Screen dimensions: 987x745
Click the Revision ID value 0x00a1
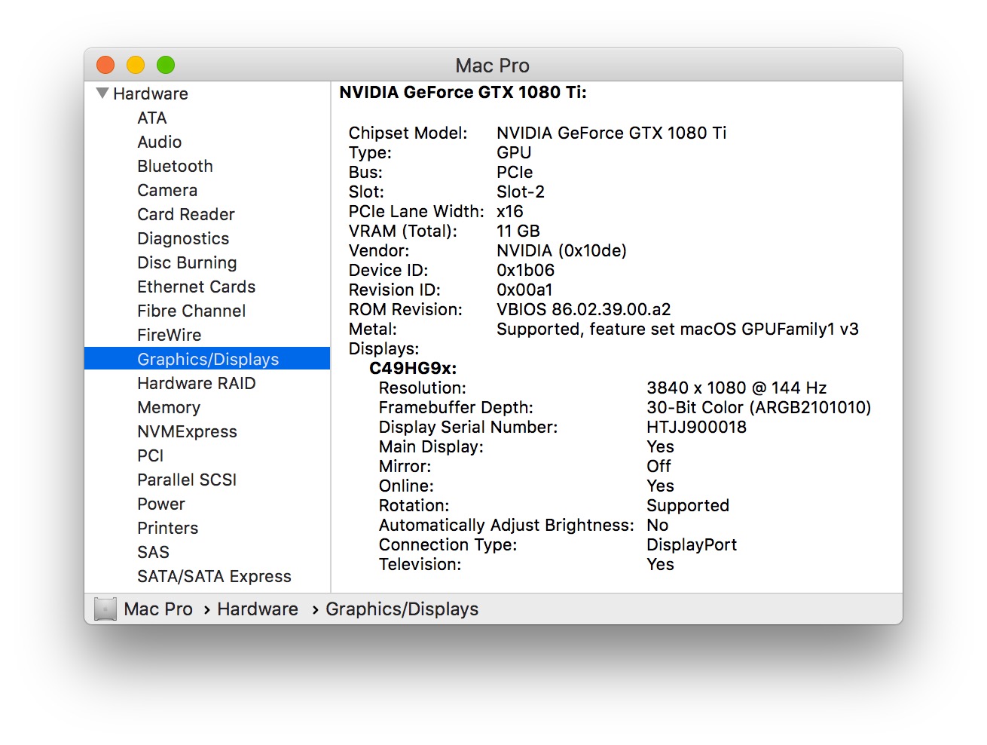(x=525, y=290)
